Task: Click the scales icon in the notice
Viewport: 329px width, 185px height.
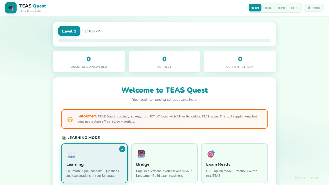Action: point(70,119)
